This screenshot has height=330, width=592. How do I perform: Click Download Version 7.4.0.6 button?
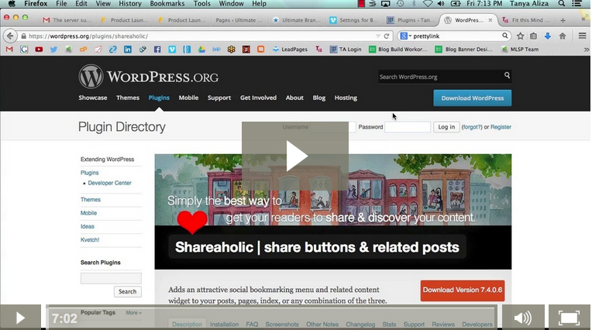(463, 290)
